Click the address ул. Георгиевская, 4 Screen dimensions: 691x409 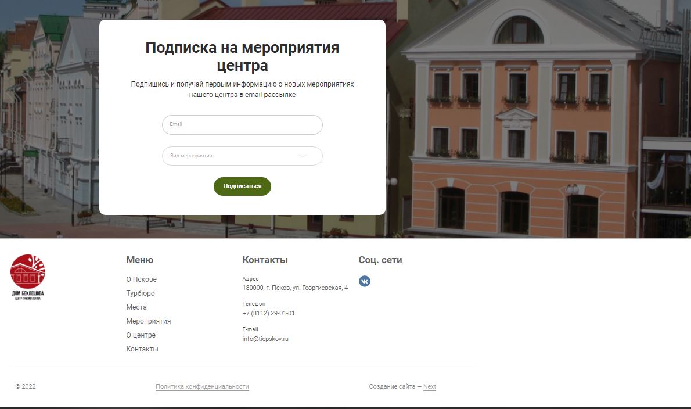click(x=321, y=288)
